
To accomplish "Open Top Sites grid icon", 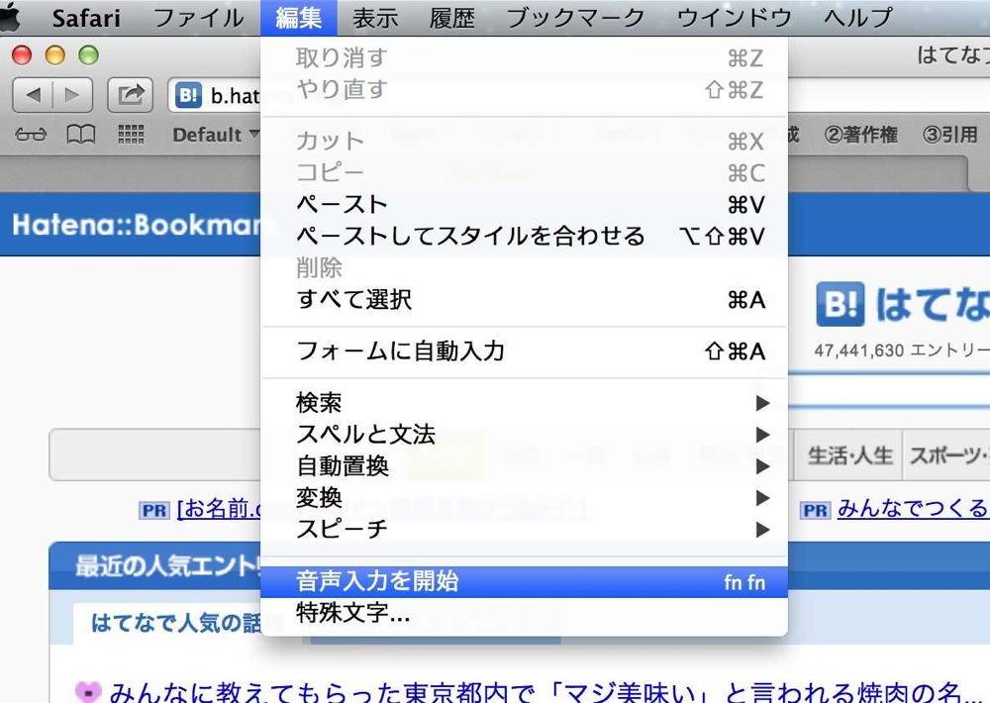I will (x=132, y=134).
